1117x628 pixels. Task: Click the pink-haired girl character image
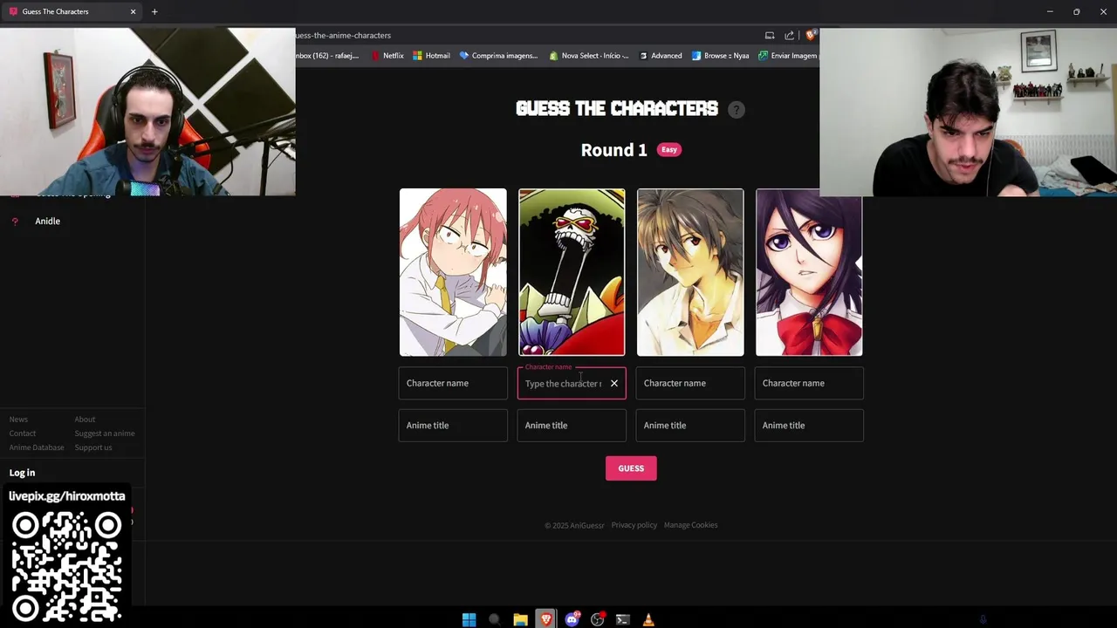tap(453, 272)
